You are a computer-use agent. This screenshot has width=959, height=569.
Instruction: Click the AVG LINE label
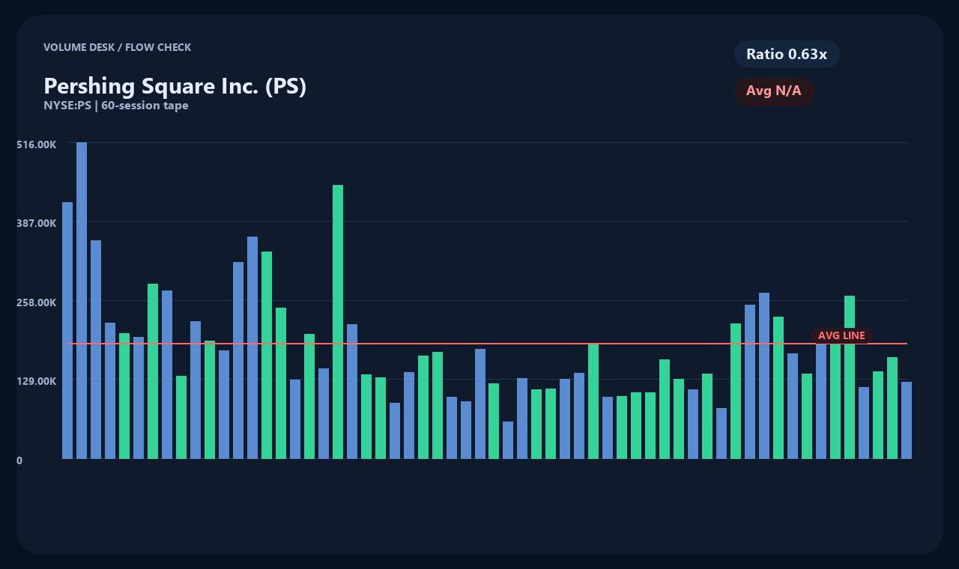pos(841,335)
